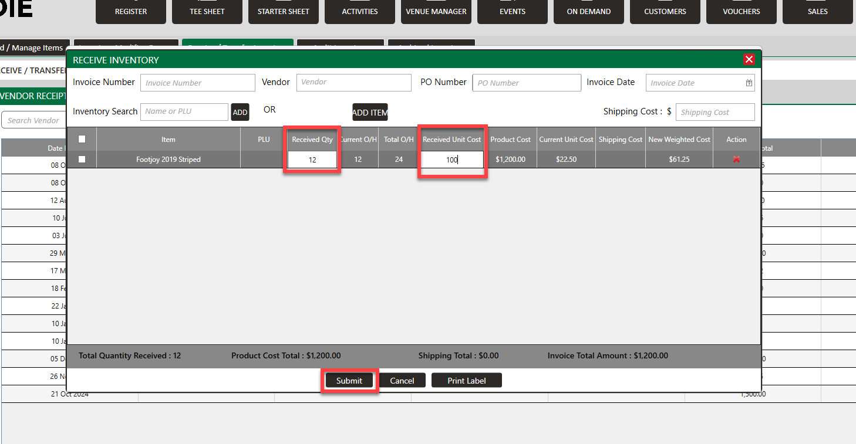The image size is (856, 444).
Task: Click the calendar icon in Invoice Date
Action: 749,83
